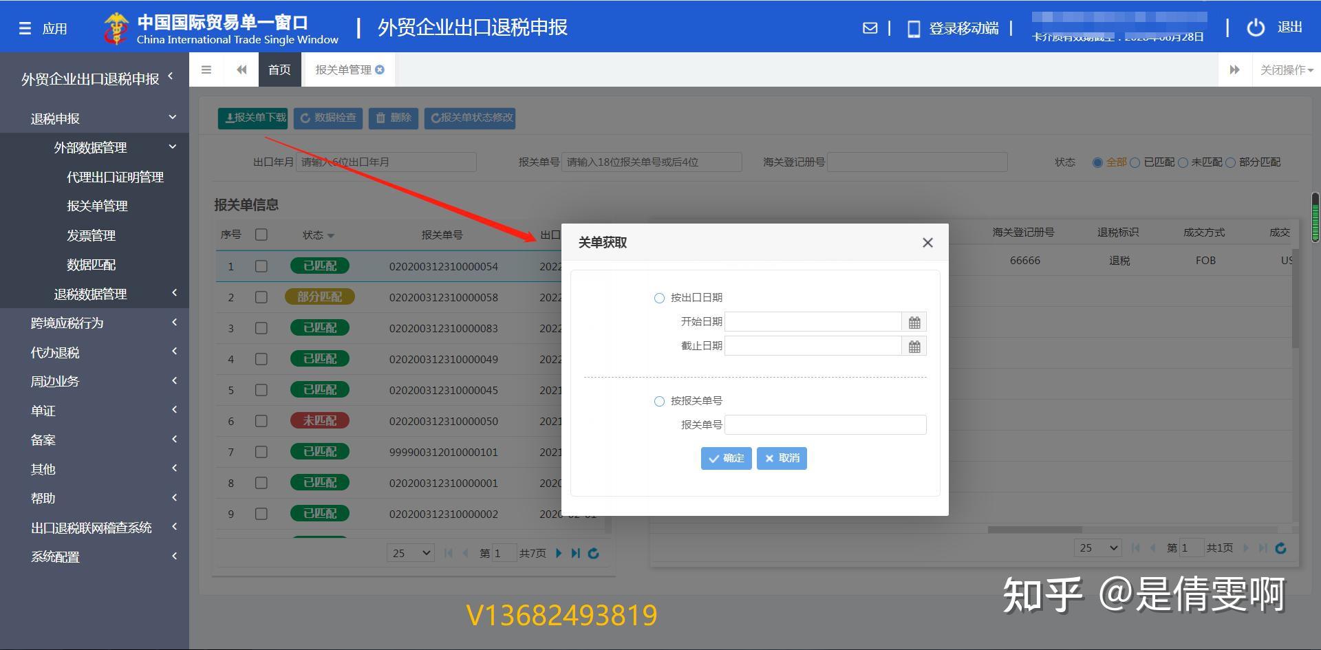1321x650 pixels.
Task: Click the 未匹配 status badge in row 6
Action: click(x=319, y=420)
